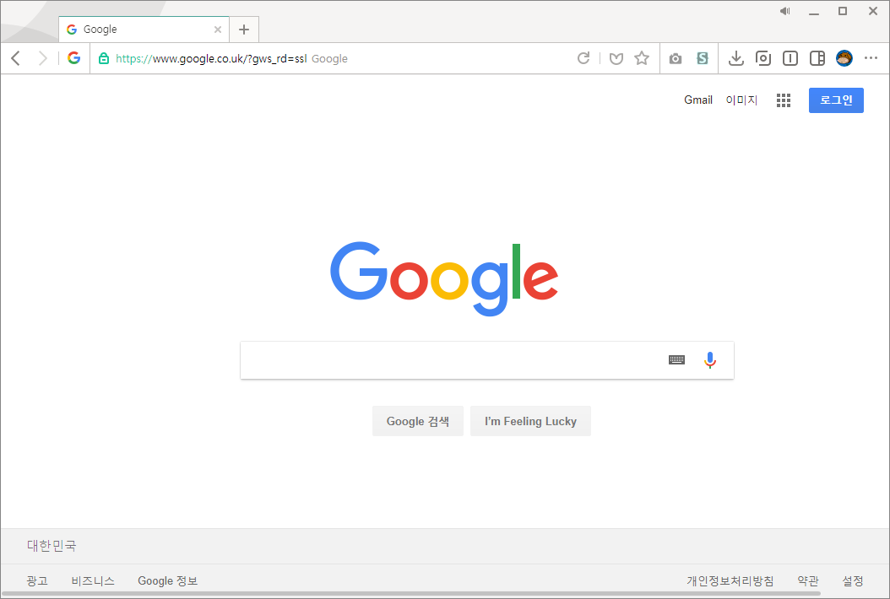The height and width of the screenshot is (599, 890).
Task: Click the user profile avatar
Action: click(844, 58)
